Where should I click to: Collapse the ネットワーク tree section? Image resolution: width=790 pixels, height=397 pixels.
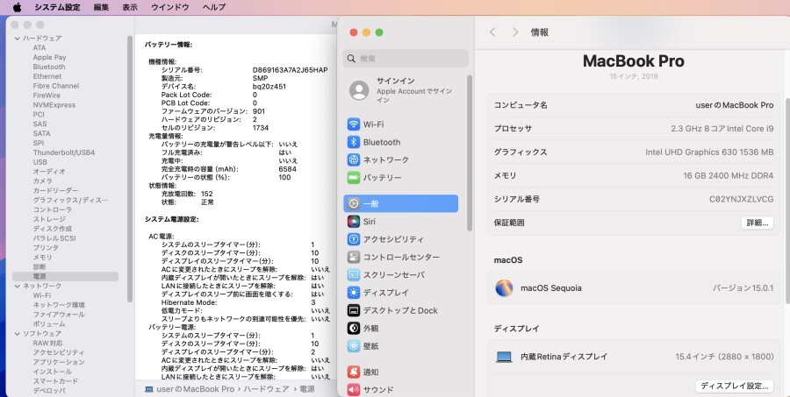[x=18, y=286]
